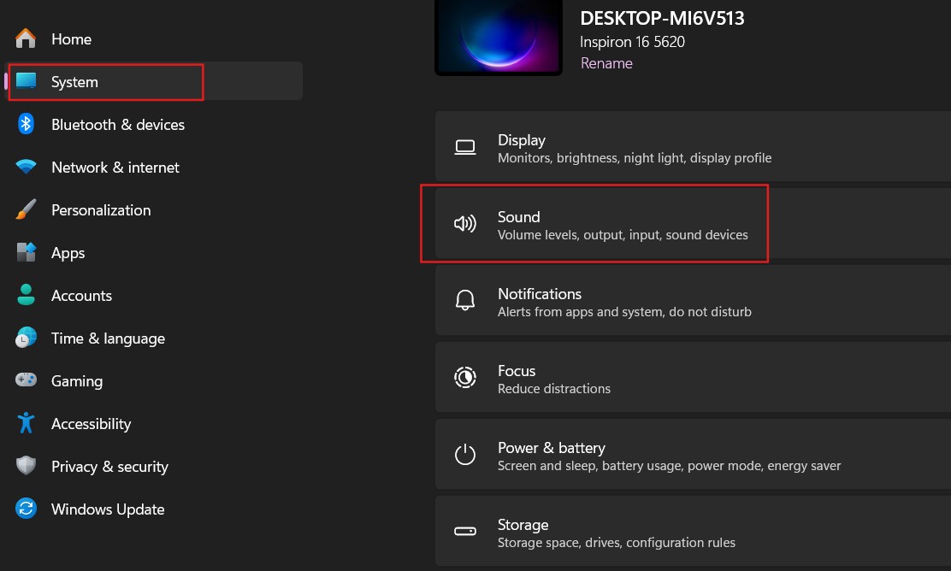Click the Inspiron 16 5620 model text
Image resolution: width=951 pixels, height=571 pixels.
click(x=632, y=42)
